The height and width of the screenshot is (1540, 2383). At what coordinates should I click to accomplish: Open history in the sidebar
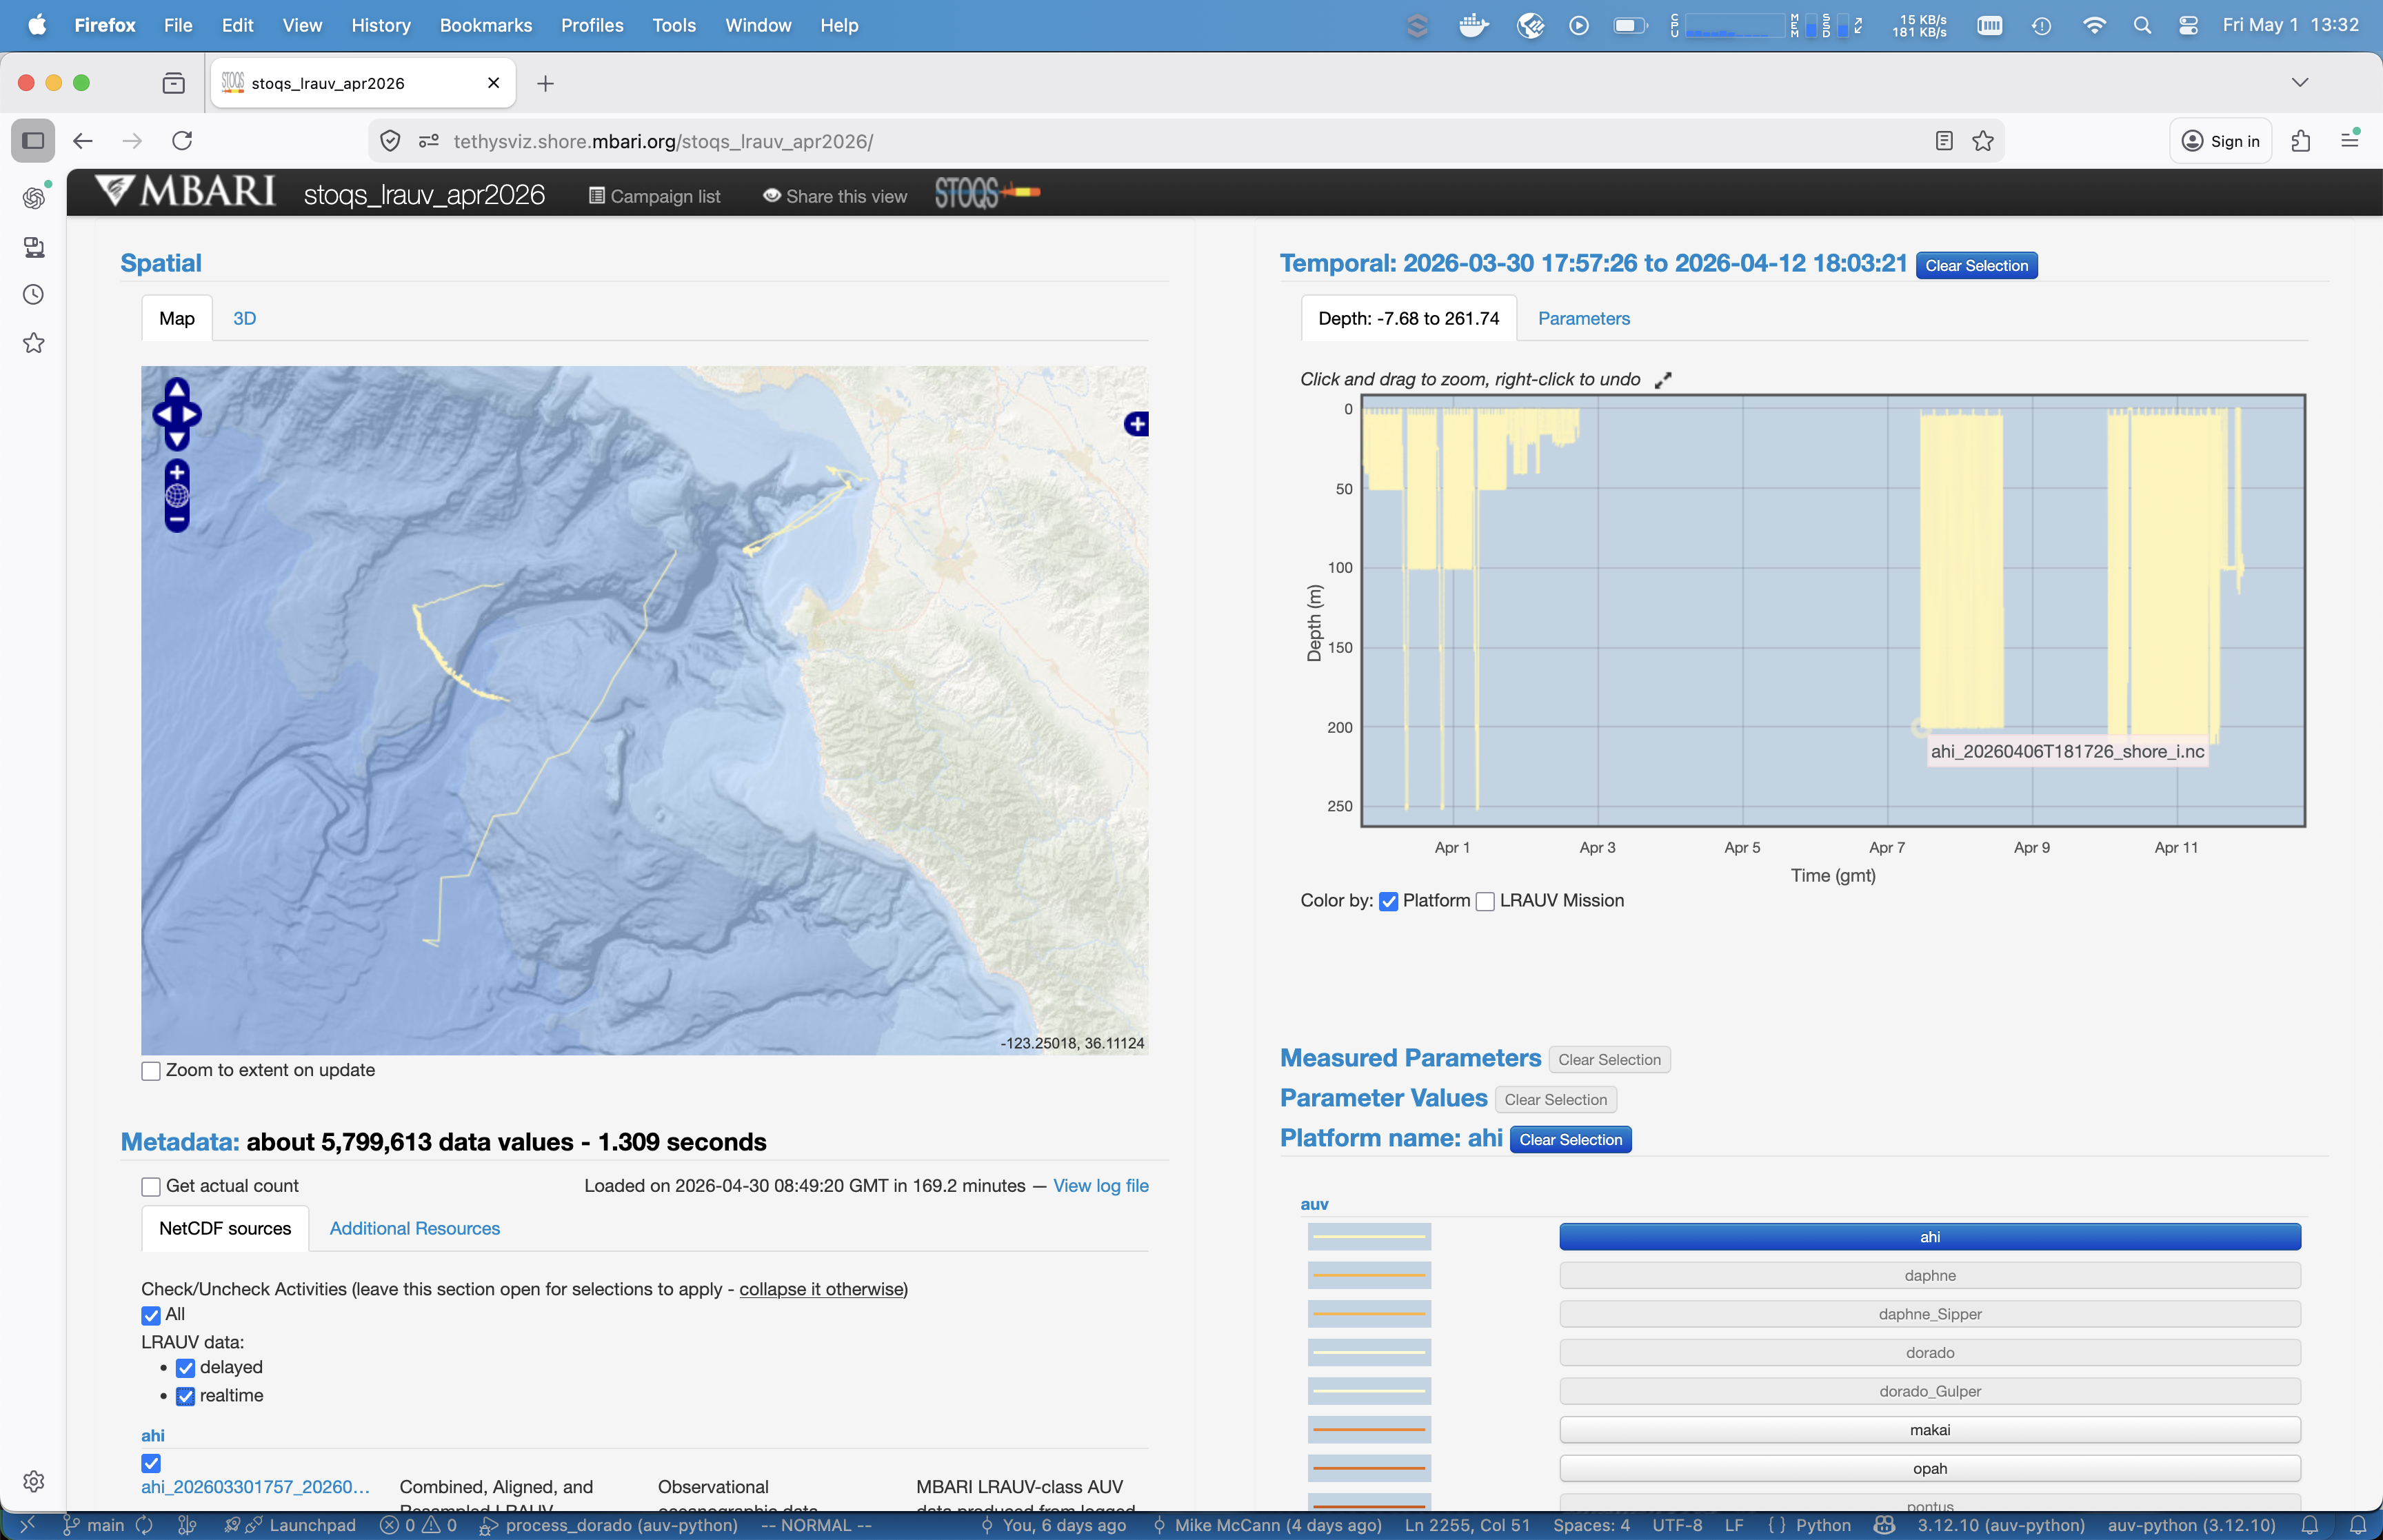(33, 294)
